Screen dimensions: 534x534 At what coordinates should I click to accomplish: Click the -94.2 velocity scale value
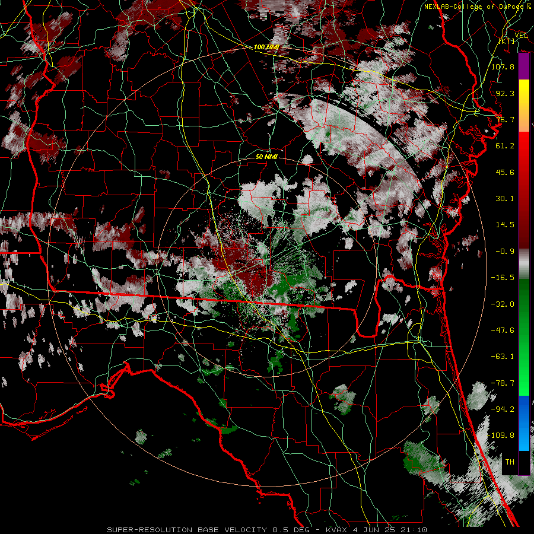(x=503, y=409)
